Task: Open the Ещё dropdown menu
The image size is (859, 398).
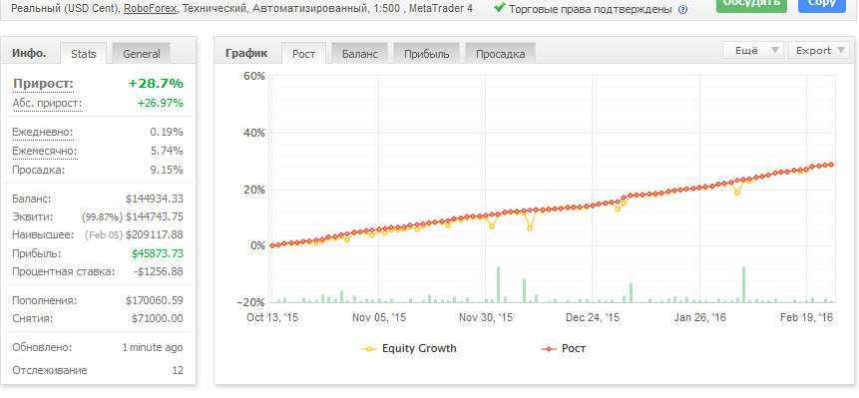Action: (753, 50)
